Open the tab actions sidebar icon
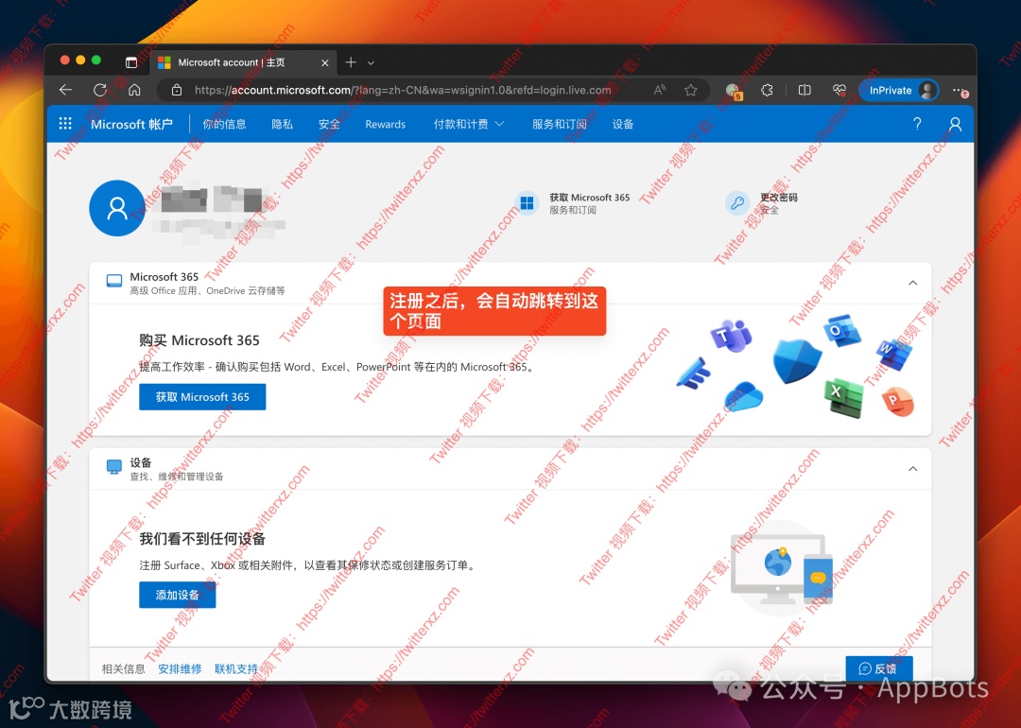1021x728 pixels. pyautogui.click(x=131, y=62)
